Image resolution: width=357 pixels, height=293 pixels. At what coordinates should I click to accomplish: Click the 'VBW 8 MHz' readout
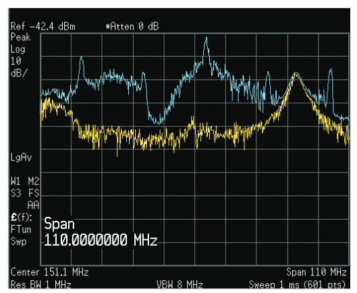(180, 285)
